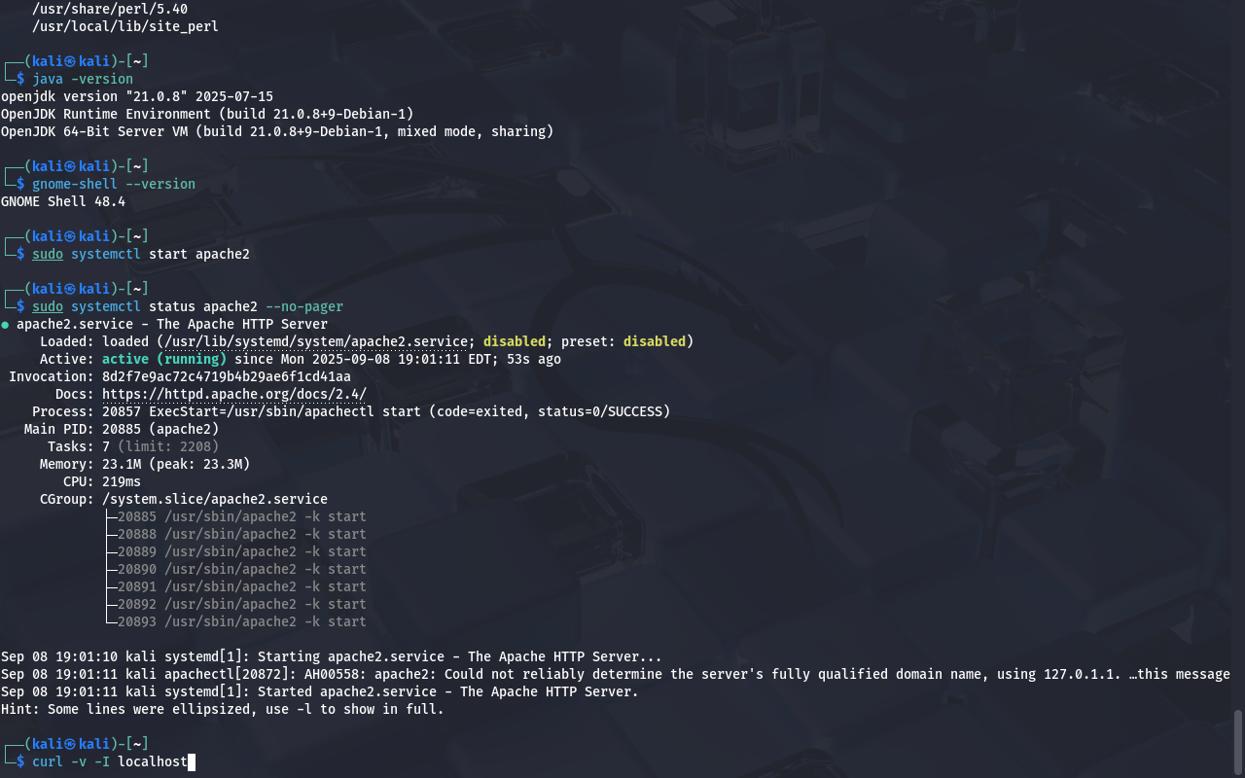Click the 'Hint: Some lines were ellipsized' line
This screenshot has height=778, width=1245.
[x=223, y=709]
